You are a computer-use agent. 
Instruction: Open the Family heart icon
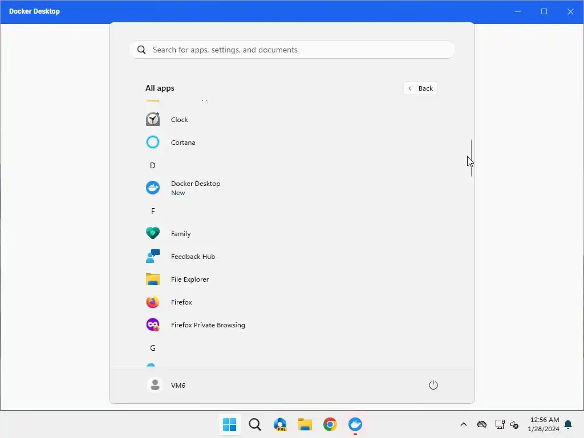153,233
